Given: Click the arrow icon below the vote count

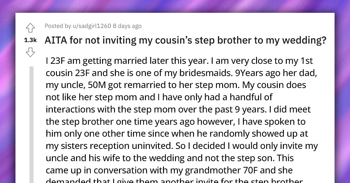Looking at the screenshot, I should pos(30,52).
